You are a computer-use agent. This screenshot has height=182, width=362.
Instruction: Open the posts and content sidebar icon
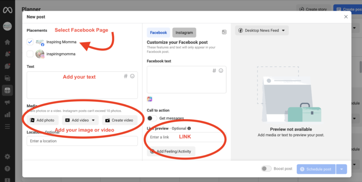click(x=7, y=78)
